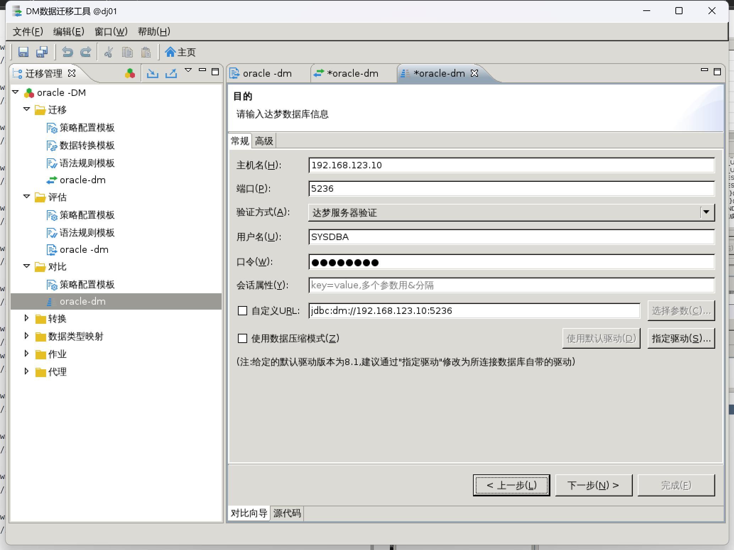This screenshot has width=734, height=550.
Task: Click the Save icon in toolbar
Action: (23, 52)
